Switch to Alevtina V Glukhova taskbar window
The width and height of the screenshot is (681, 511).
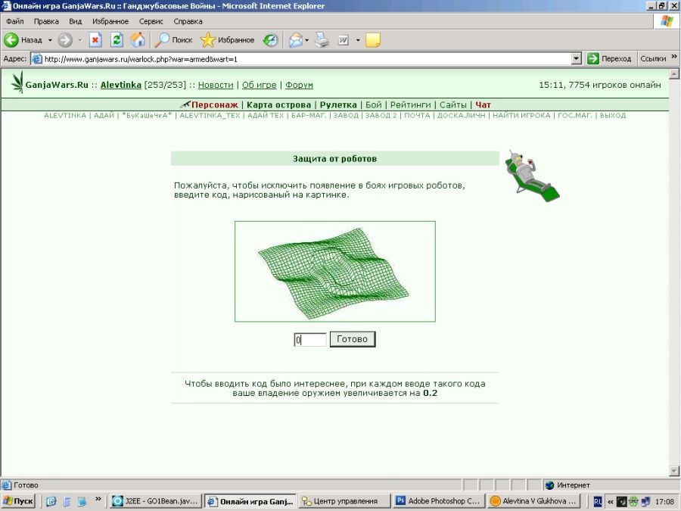tap(533, 501)
